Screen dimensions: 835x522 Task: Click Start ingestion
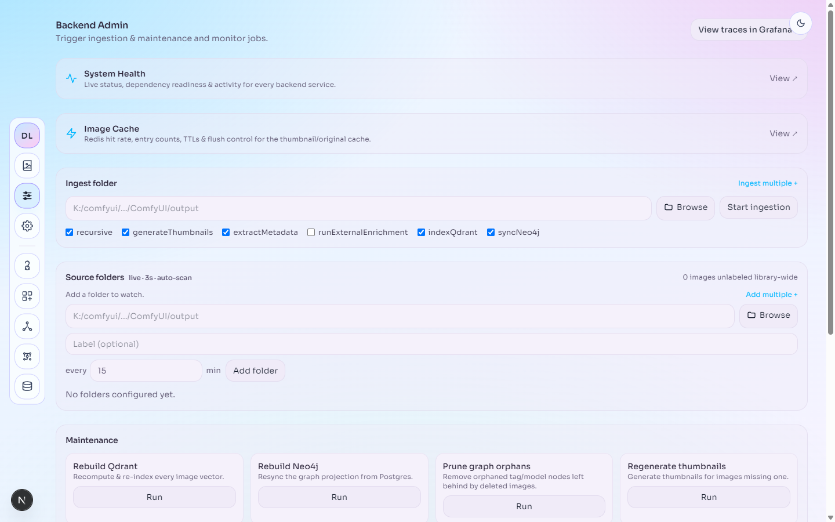click(x=758, y=208)
